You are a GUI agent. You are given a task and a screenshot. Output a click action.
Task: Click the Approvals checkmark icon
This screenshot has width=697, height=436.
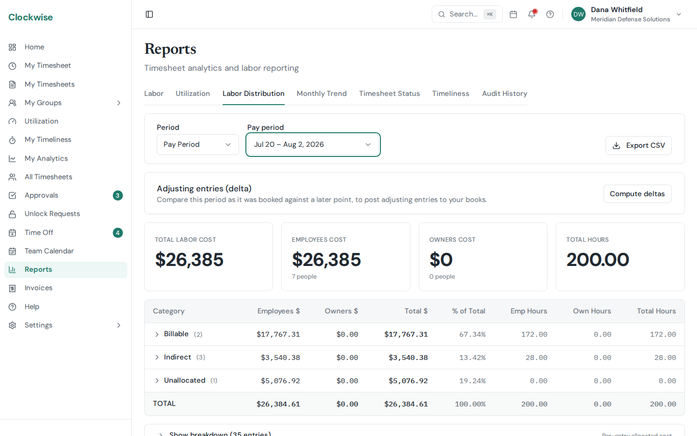(x=13, y=196)
